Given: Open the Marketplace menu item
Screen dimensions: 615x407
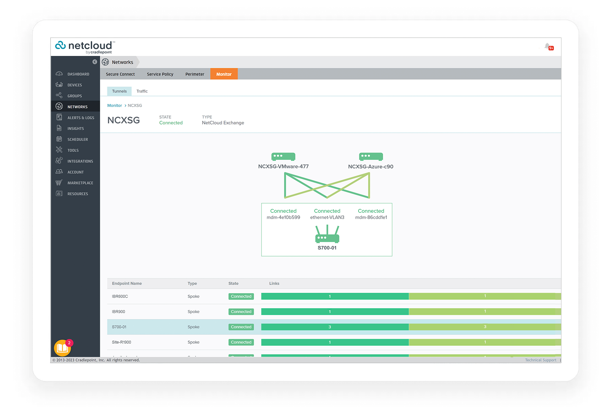Looking at the screenshot, I should (x=80, y=183).
